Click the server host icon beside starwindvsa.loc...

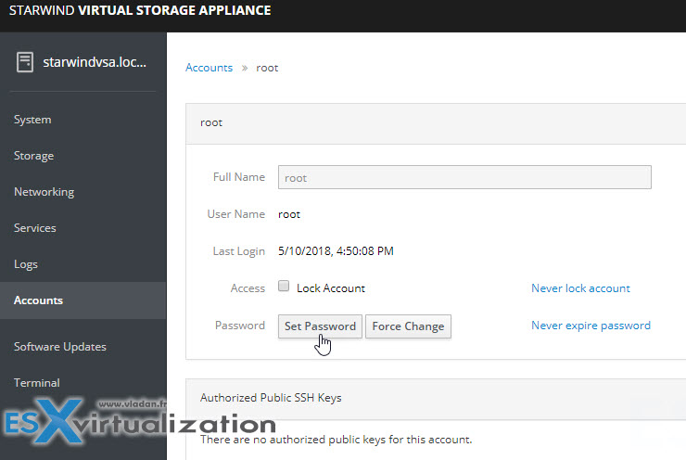[x=25, y=62]
